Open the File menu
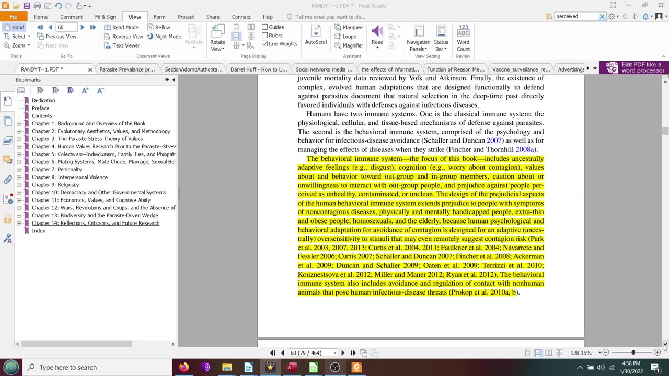 (x=14, y=17)
